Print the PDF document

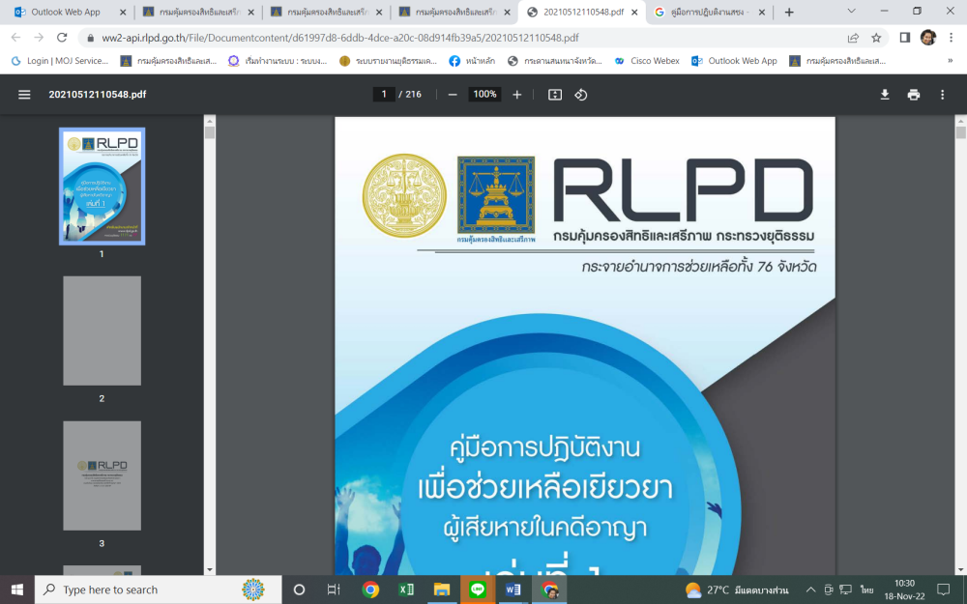tap(914, 95)
